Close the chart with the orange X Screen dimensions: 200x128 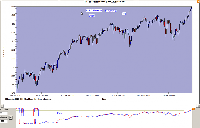[199, 2]
